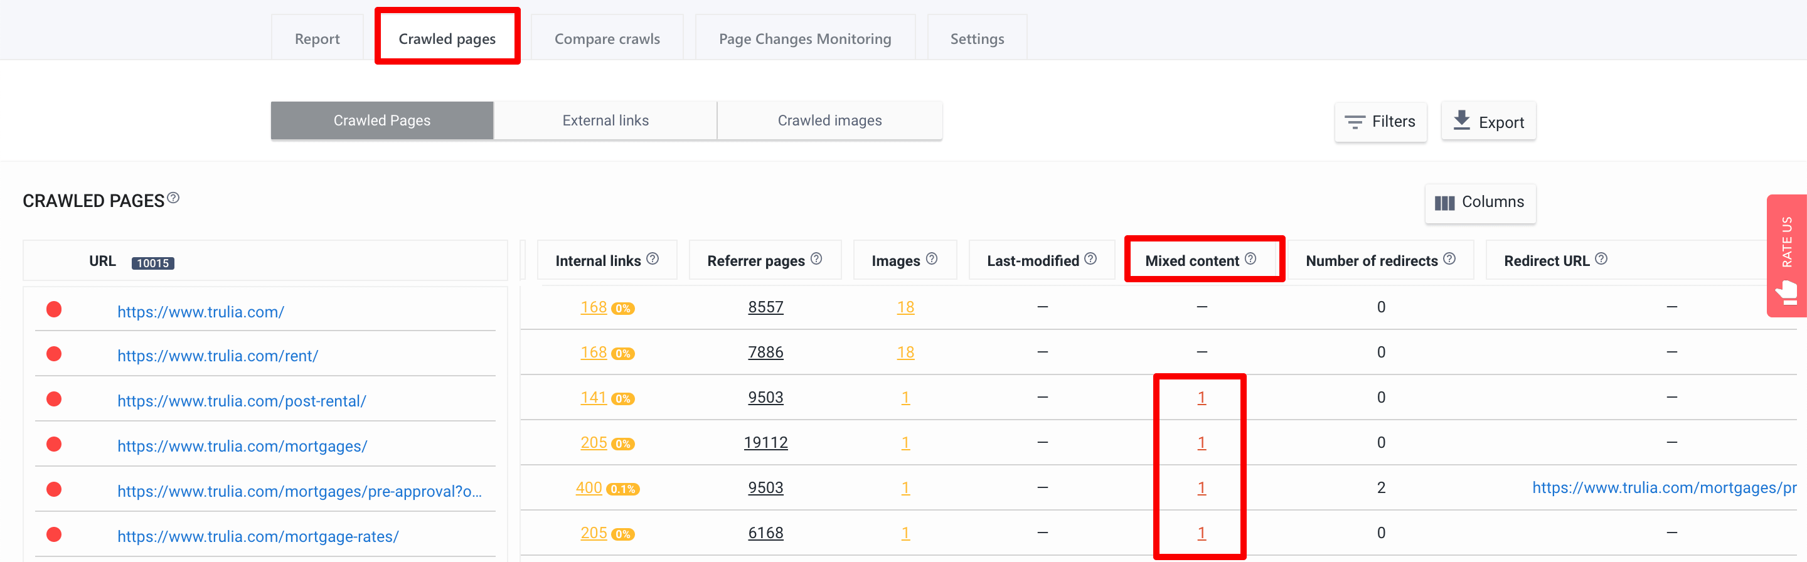Image resolution: width=1807 pixels, height=562 pixels.
Task: Click the pointing hand Rate Us icon
Action: pyautogui.click(x=1787, y=292)
